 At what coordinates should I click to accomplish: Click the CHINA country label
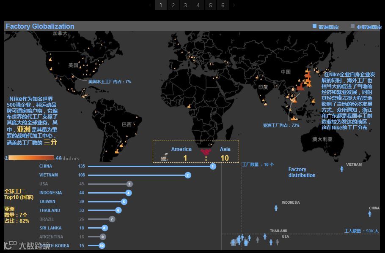[46, 166]
